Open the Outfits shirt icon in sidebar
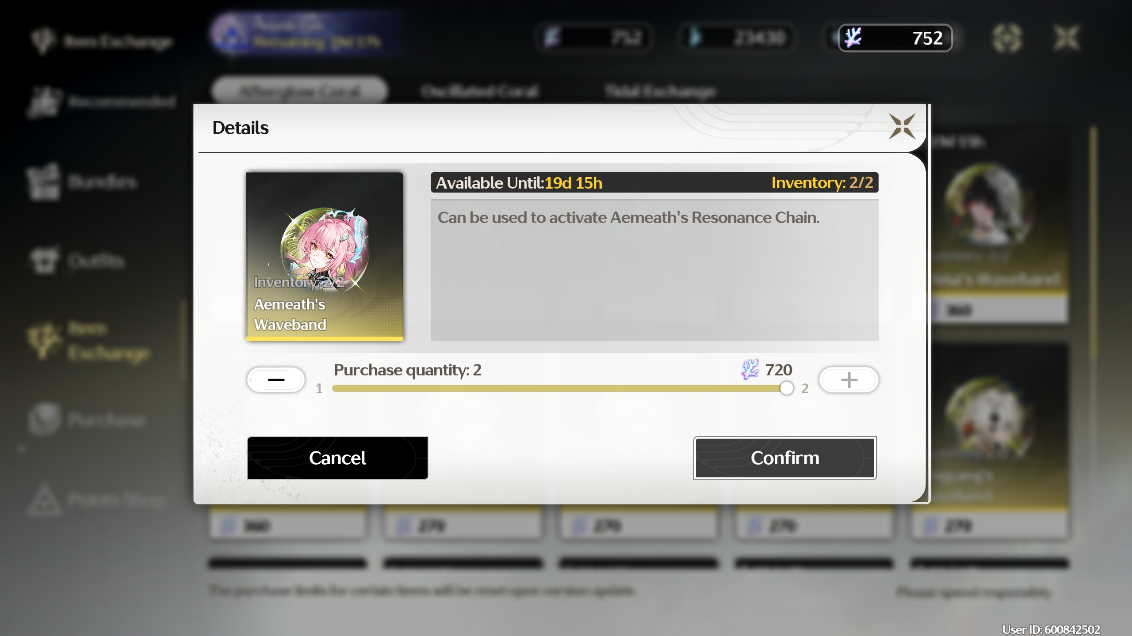Screen dimensions: 1132x636 (x=44, y=260)
